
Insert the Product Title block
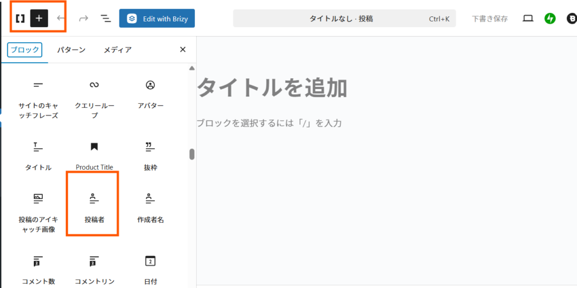click(x=94, y=155)
